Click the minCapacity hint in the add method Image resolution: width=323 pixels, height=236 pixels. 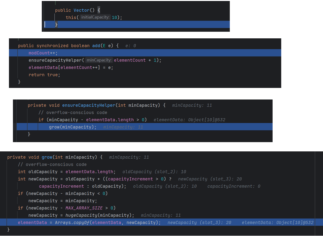click(x=99, y=60)
